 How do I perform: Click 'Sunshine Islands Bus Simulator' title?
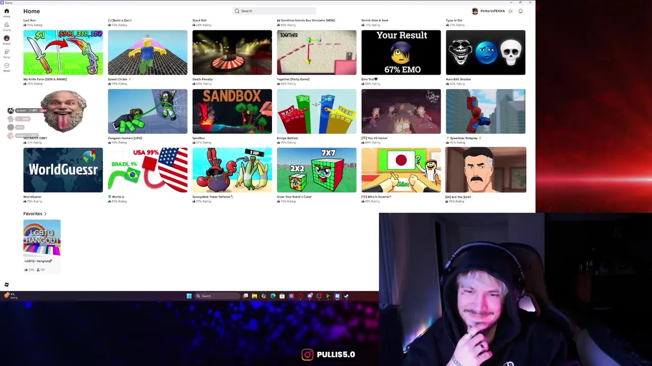[x=306, y=20]
